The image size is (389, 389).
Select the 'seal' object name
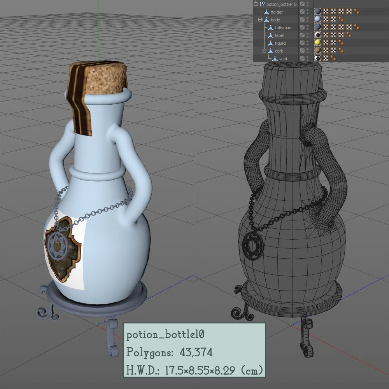[283, 59]
